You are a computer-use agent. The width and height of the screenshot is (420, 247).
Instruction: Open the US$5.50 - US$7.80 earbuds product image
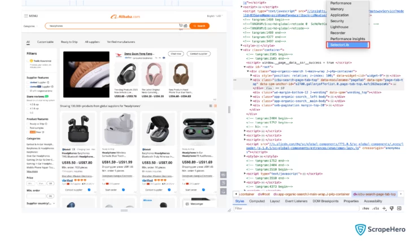(78, 129)
